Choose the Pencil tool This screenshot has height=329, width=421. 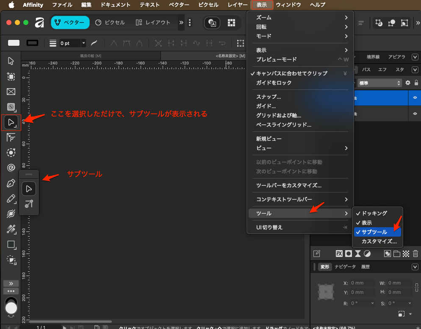tap(11, 199)
